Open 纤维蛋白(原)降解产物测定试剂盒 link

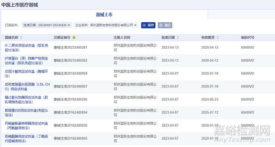pyautogui.click(x=26, y=61)
